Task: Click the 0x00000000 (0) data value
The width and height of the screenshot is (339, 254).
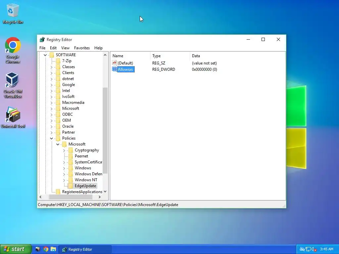Action: (205, 69)
